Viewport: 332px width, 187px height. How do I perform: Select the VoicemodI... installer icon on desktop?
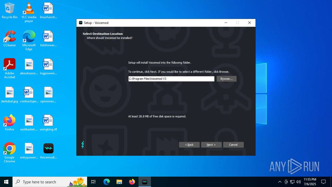[48, 151]
